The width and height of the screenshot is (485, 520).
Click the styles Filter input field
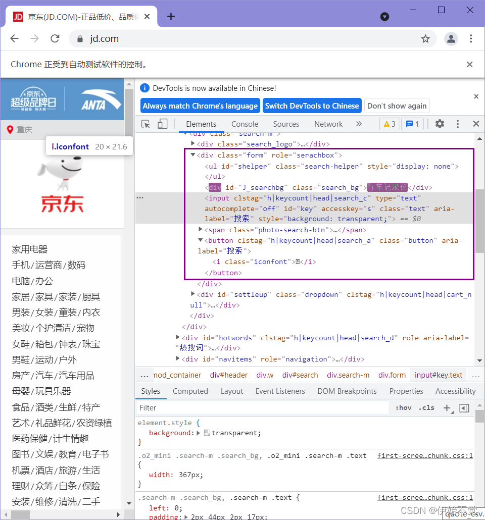click(x=262, y=407)
